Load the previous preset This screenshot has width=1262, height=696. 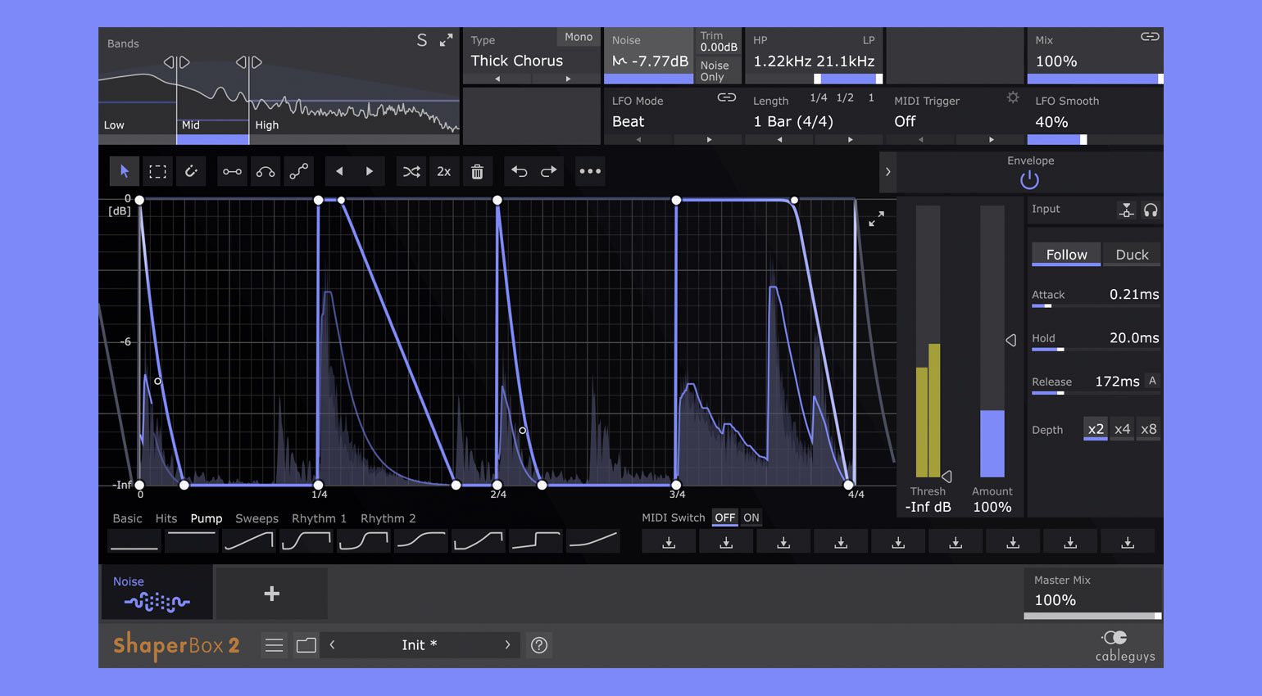tap(332, 645)
